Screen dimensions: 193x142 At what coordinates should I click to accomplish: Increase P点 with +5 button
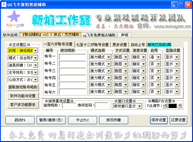click(165, 106)
